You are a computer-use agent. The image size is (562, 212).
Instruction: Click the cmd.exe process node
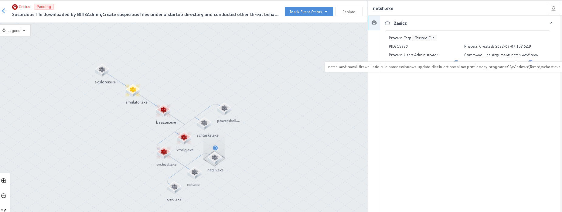pos(174,187)
